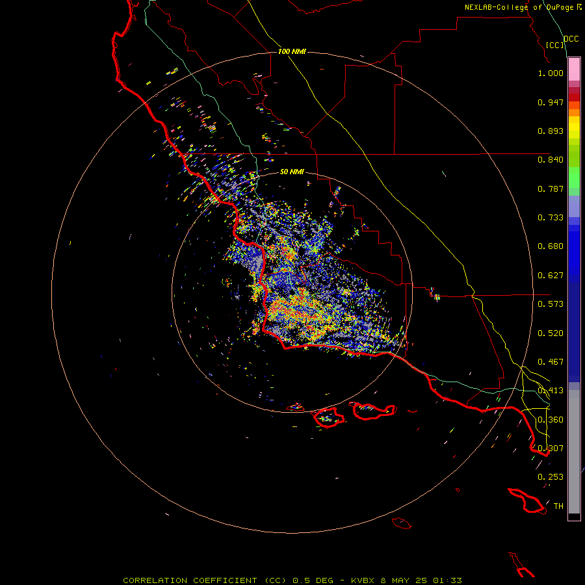Select the 0.893 scale value
Viewport: 585px width, 585px height.
pyautogui.click(x=551, y=131)
